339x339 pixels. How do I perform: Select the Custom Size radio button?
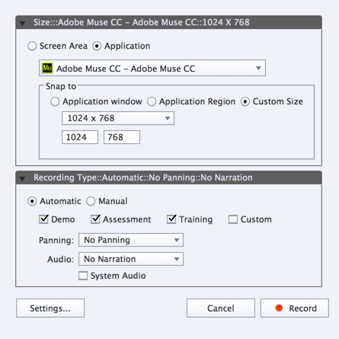245,101
